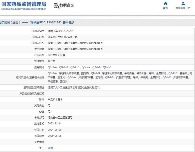Click the 无 value in 备注 row
The image size is (195, 152).
(x=49, y=112)
